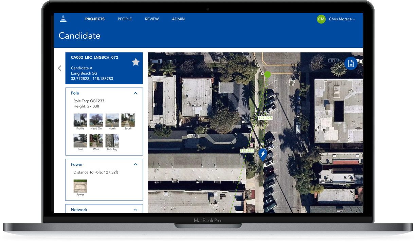Collapse the Pole section
Viewport: 417px width, 242px height.
tap(135, 93)
